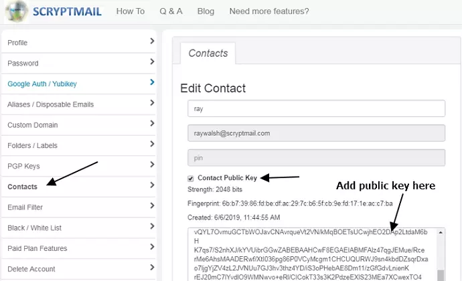Click the Custom Domain chevron arrow
462x281 pixels.
pos(152,124)
